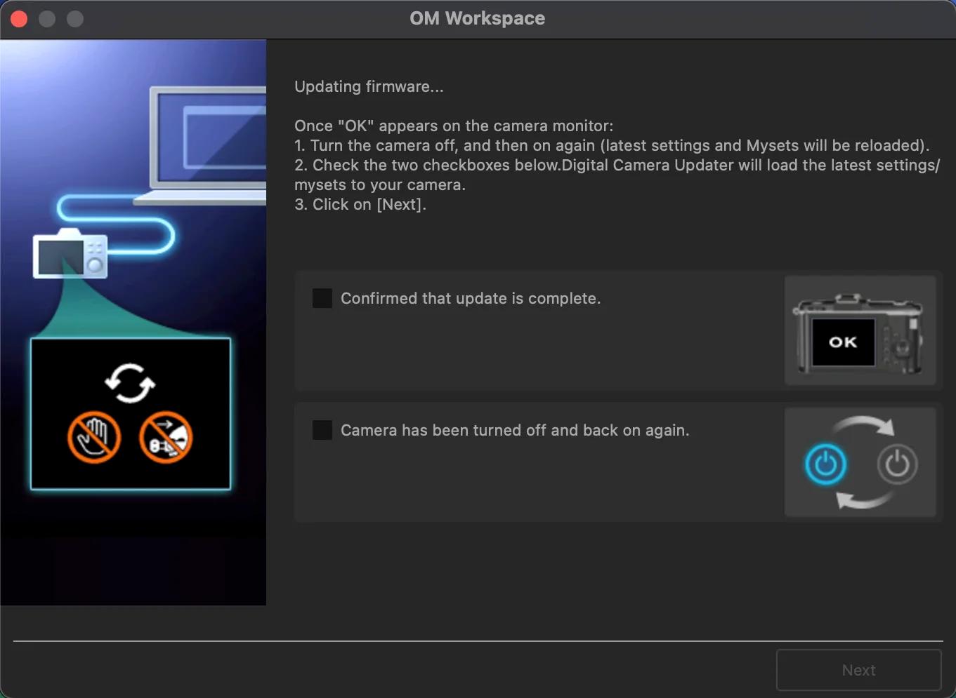The image size is (956, 698).
Task: Click the 'OM Workspace' window title
Action: click(x=478, y=18)
